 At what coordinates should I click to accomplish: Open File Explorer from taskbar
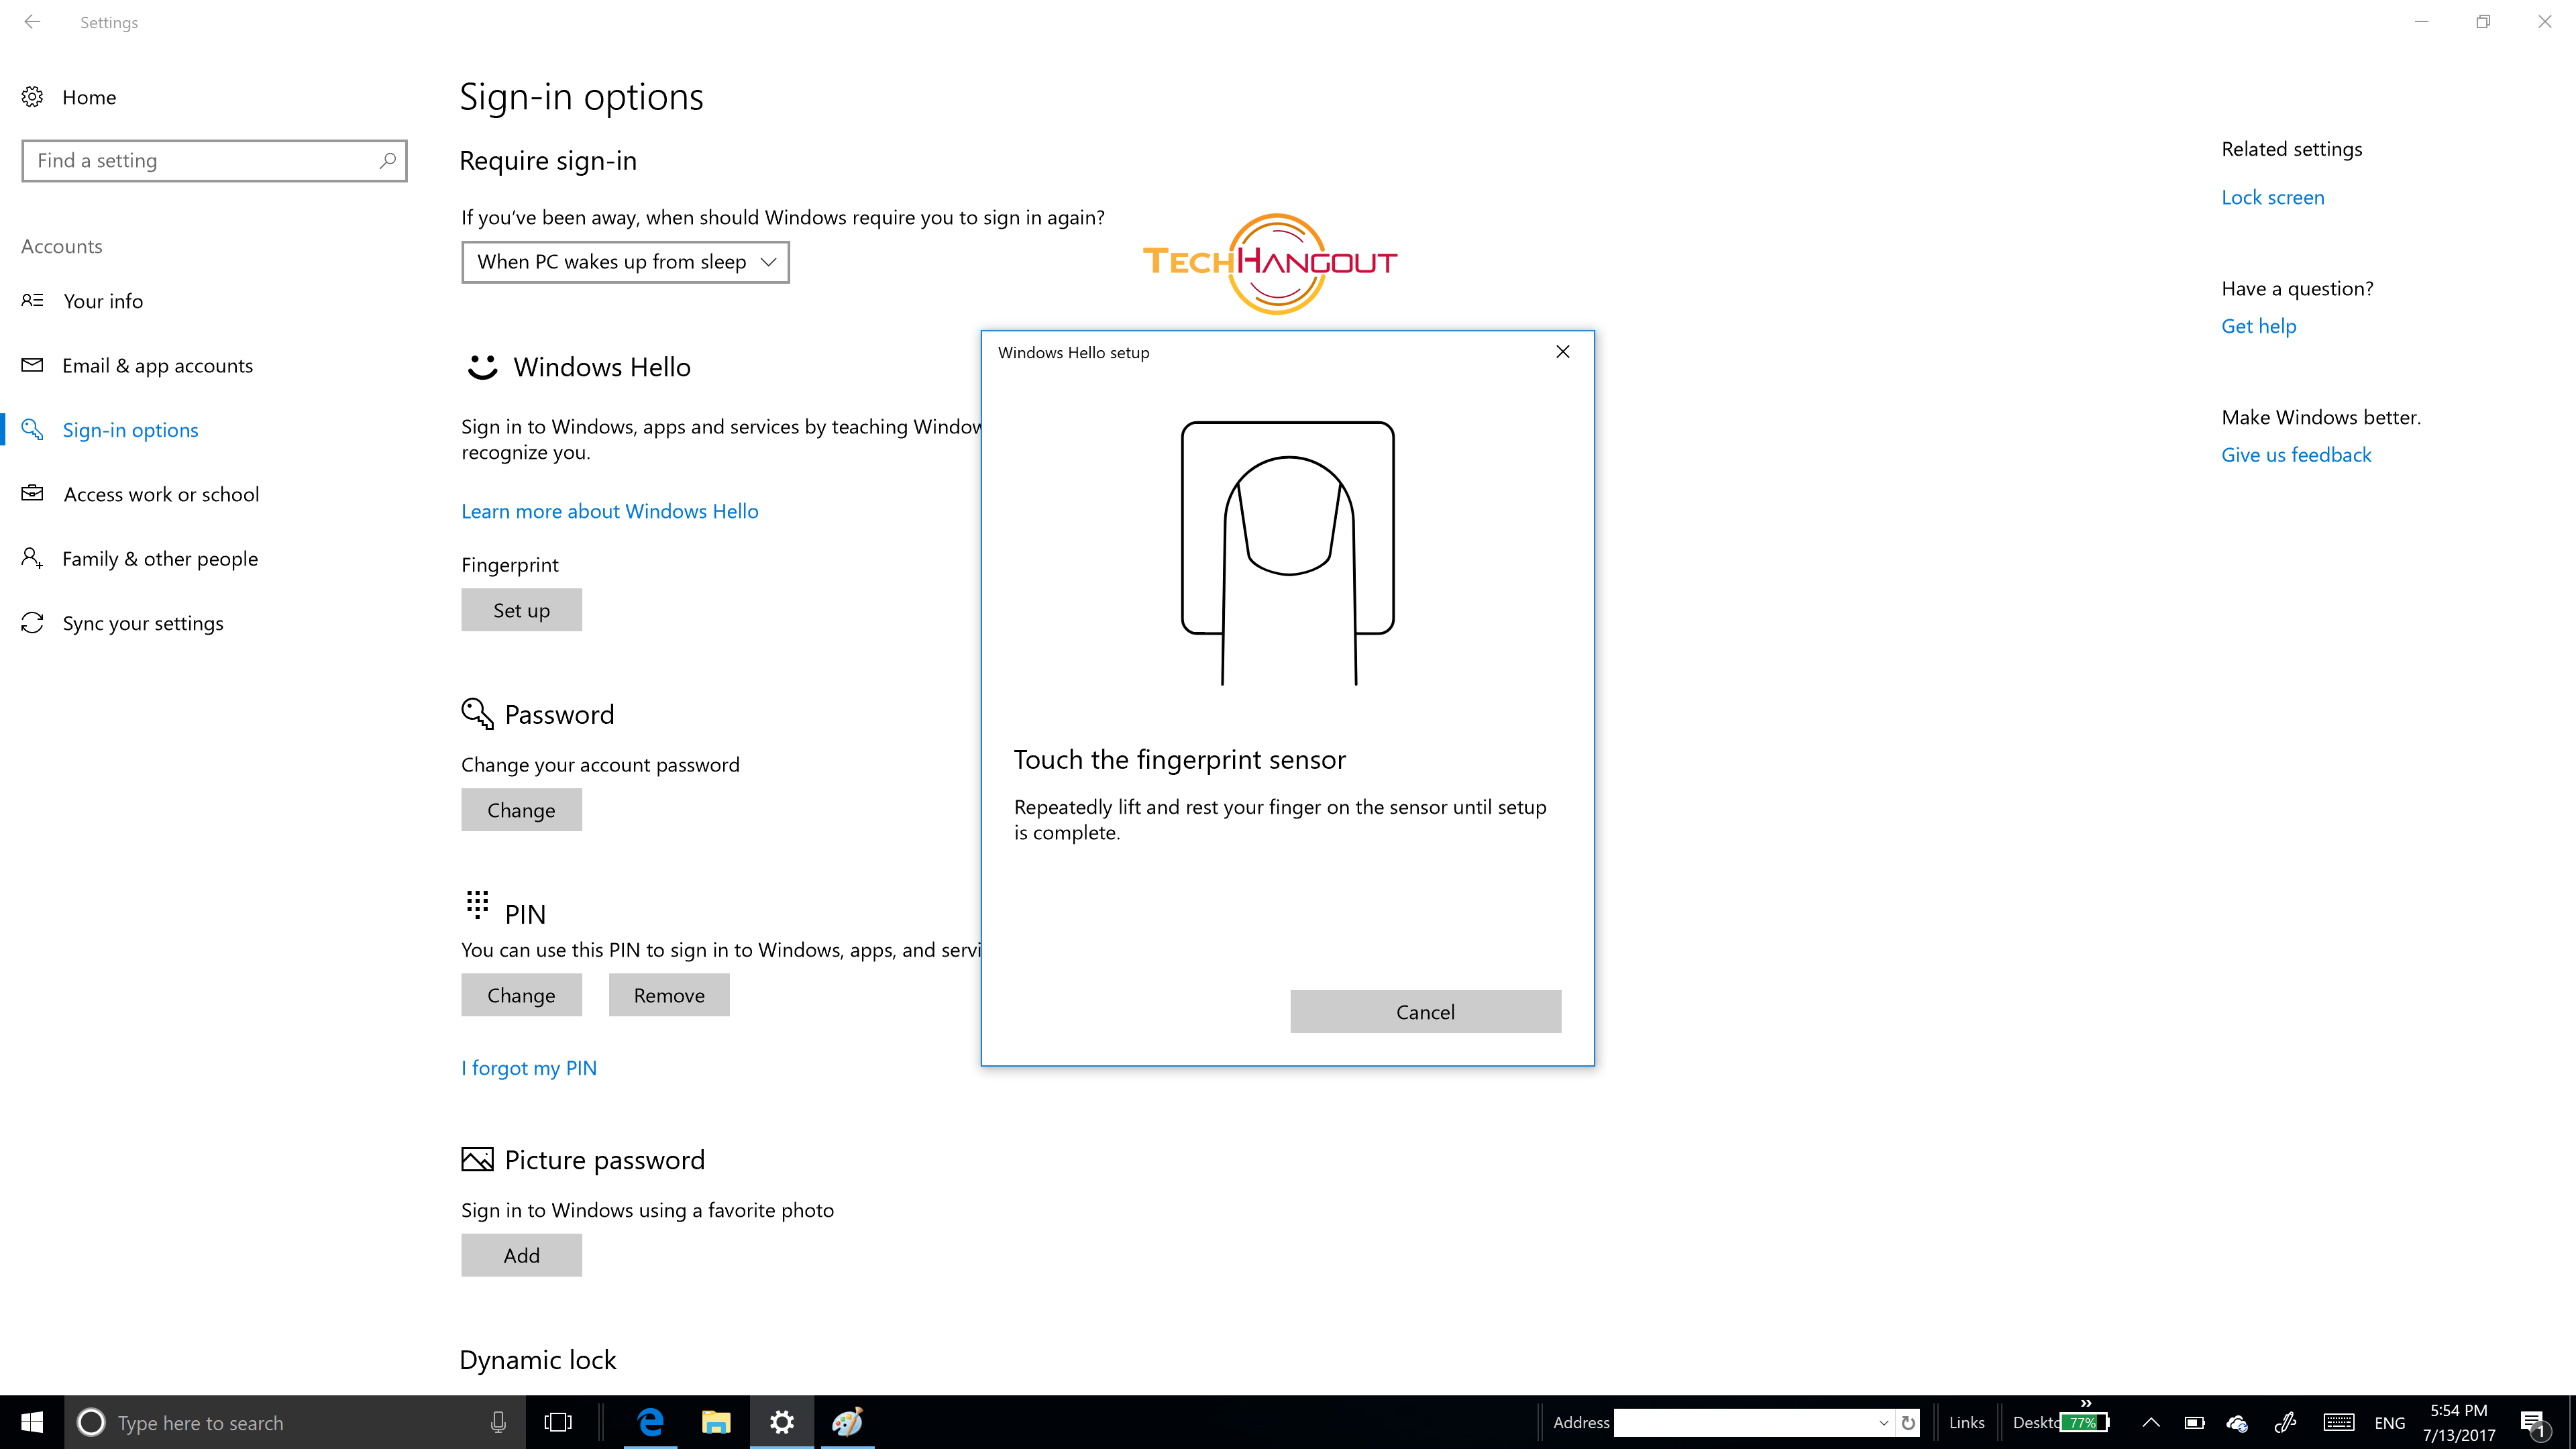point(716,1422)
